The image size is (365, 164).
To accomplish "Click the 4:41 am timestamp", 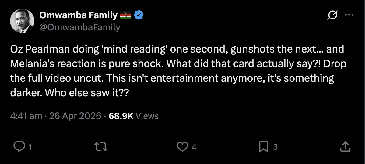I will (26, 116).
